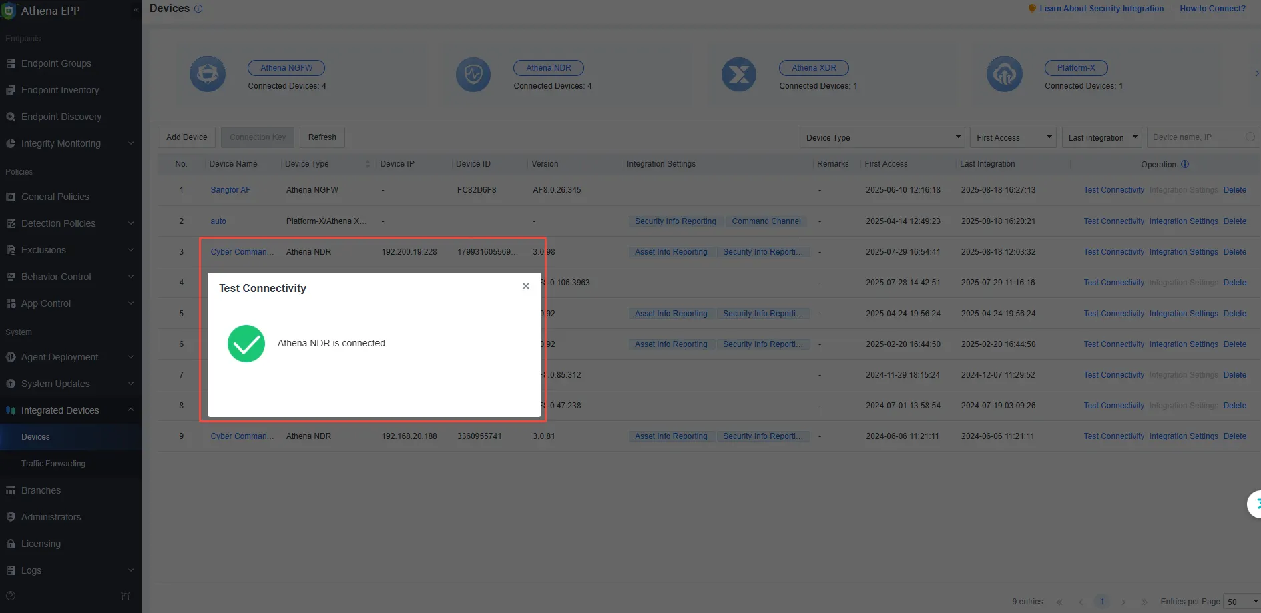This screenshot has width=1261, height=613.
Task: Type in the Device name, IP search field
Action: pyautogui.click(x=1195, y=137)
